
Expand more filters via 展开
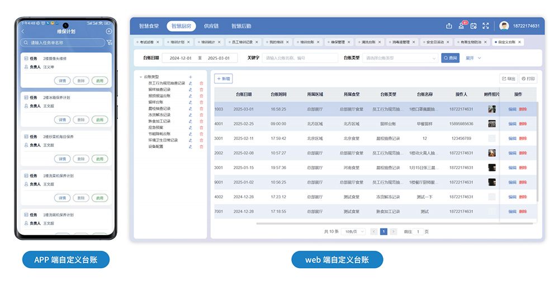pyautogui.click(x=473, y=58)
